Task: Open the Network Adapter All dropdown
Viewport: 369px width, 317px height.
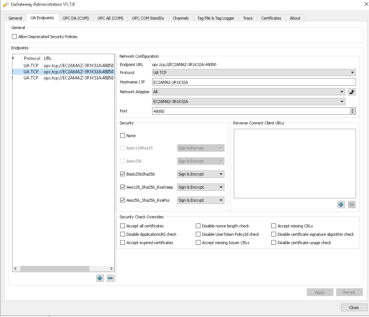Action: pos(248,92)
